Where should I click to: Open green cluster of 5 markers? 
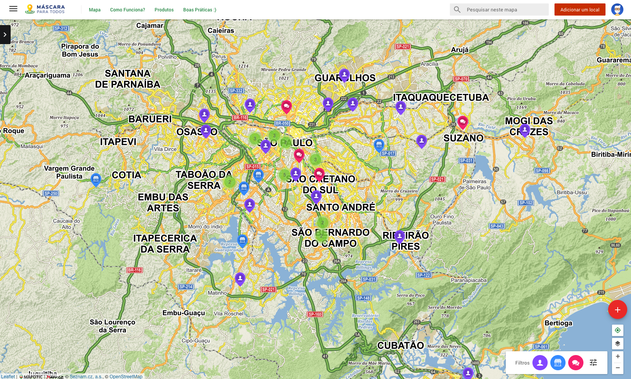point(284,175)
